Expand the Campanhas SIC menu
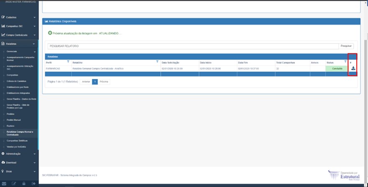The image size is (368, 187). (x=18, y=26)
